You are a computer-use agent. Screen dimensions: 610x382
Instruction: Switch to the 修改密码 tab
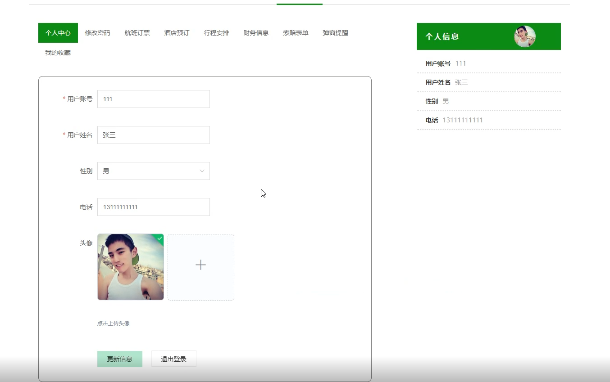pyautogui.click(x=97, y=32)
